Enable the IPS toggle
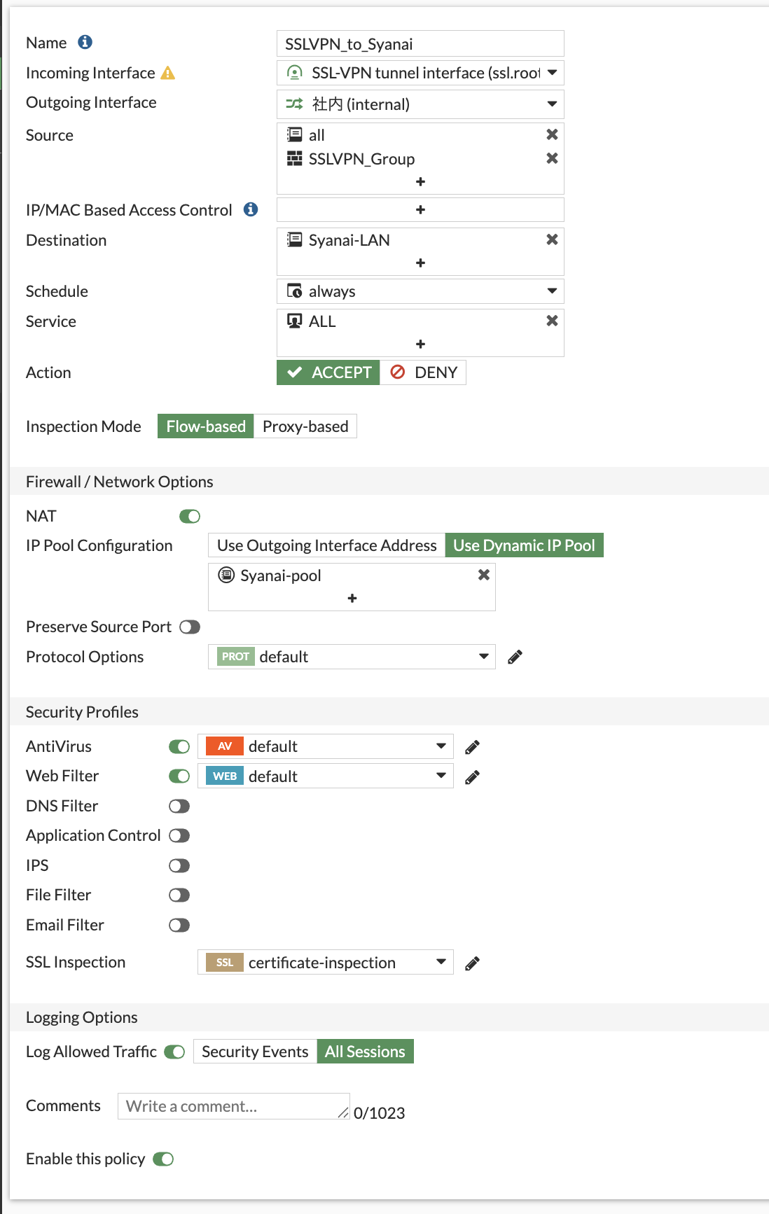Image resolution: width=769 pixels, height=1214 pixels. coord(179,866)
